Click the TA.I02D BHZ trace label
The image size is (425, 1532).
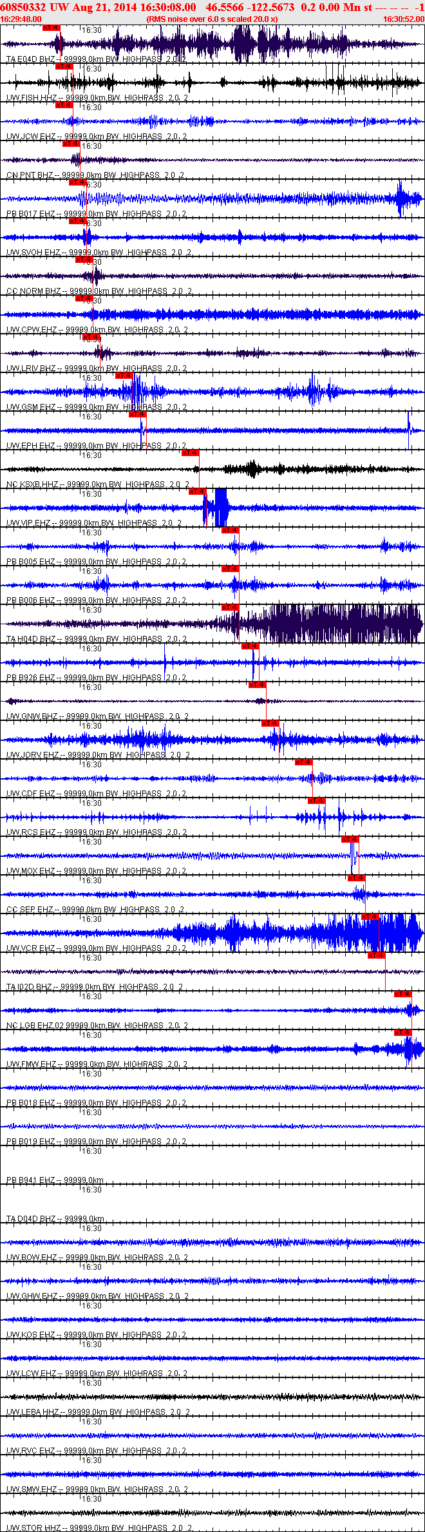click(95, 987)
